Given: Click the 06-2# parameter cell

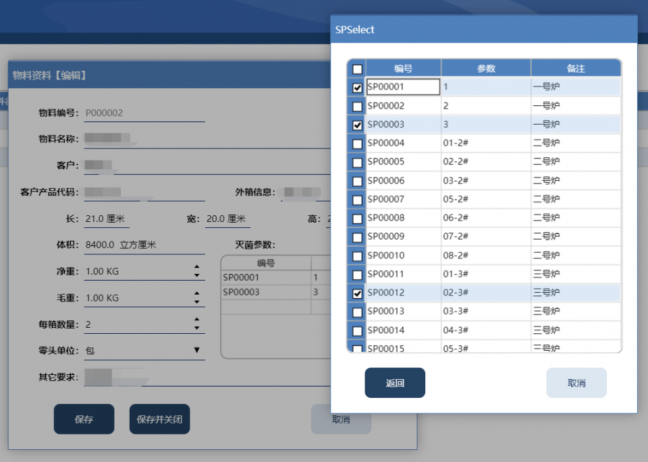Looking at the screenshot, I should tap(486, 218).
